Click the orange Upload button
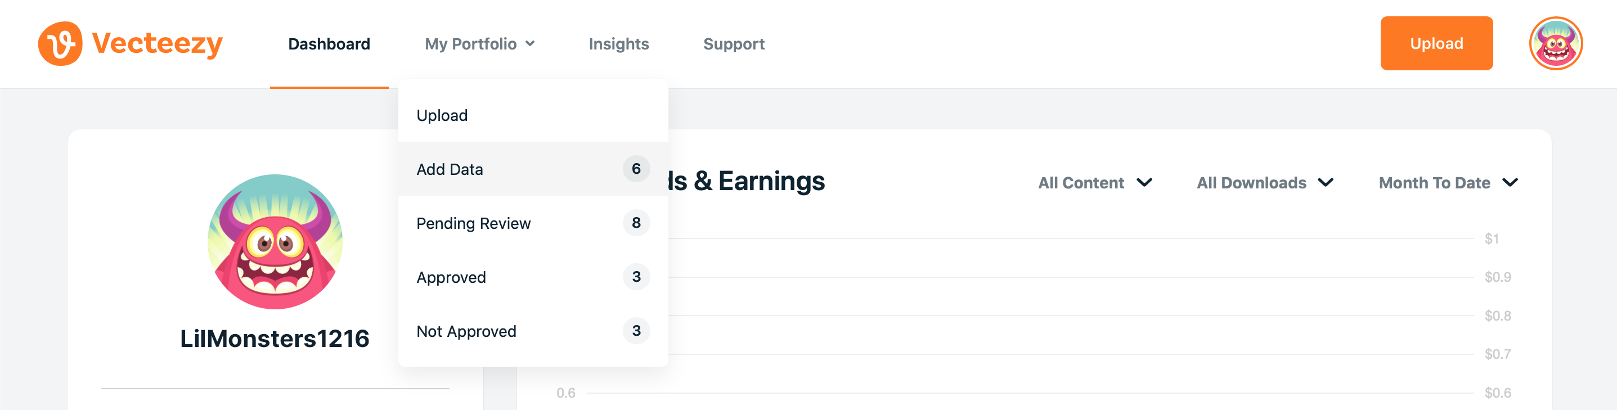The image size is (1617, 410). pyautogui.click(x=1436, y=43)
